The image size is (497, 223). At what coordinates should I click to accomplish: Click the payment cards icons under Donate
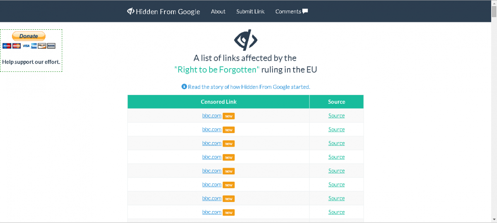[29, 46]
